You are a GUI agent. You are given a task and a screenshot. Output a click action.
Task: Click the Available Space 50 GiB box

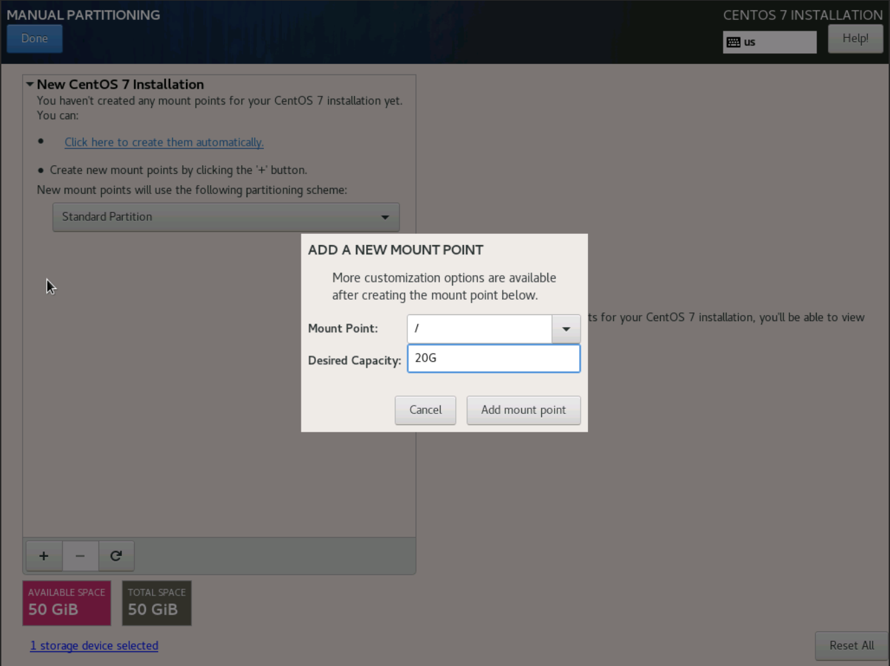pos(67,603)
